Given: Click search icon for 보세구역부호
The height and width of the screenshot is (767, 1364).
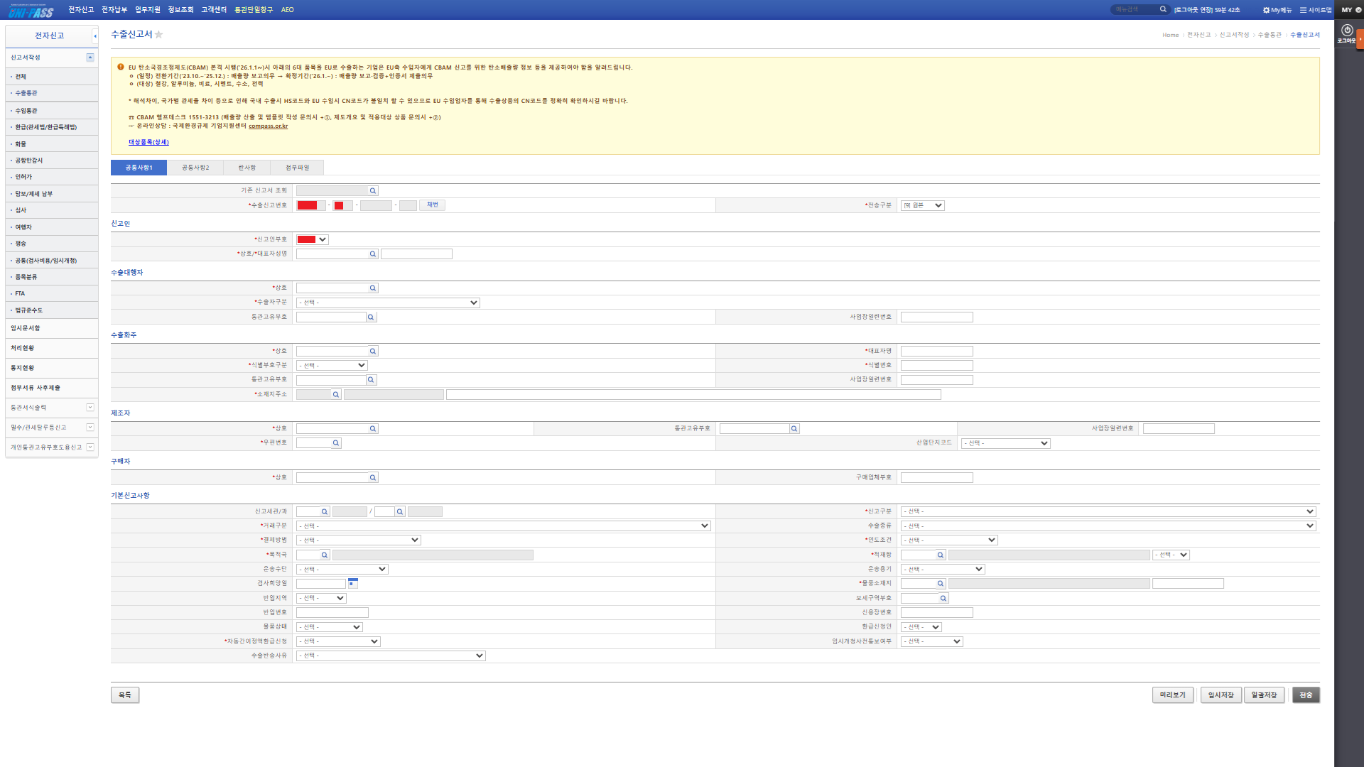Looking at the screenshot, I should pyautogui.click(x=943, y=599).
